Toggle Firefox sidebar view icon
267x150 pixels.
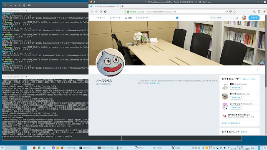[x=259, y=12]
